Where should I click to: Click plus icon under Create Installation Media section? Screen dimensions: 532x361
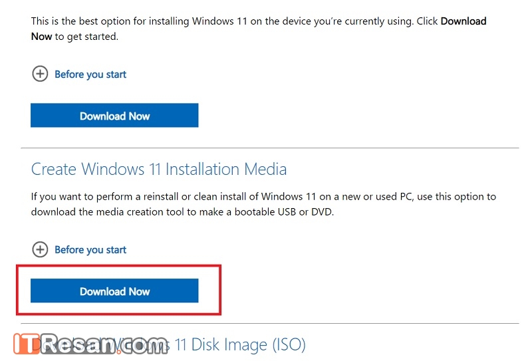click(x=40, y=249)
